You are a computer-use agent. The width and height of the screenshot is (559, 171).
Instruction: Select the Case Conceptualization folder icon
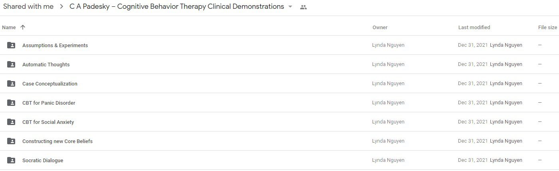click(x=11, y=84)
